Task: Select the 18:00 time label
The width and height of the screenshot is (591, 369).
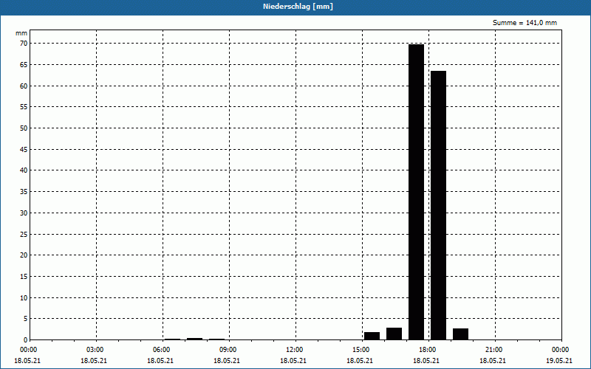Action: (x=428, y=350)
